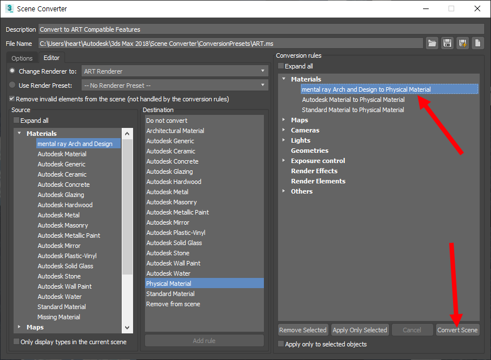
Task: Expand Lights in Conversion rules
Action: click(284, 140)
